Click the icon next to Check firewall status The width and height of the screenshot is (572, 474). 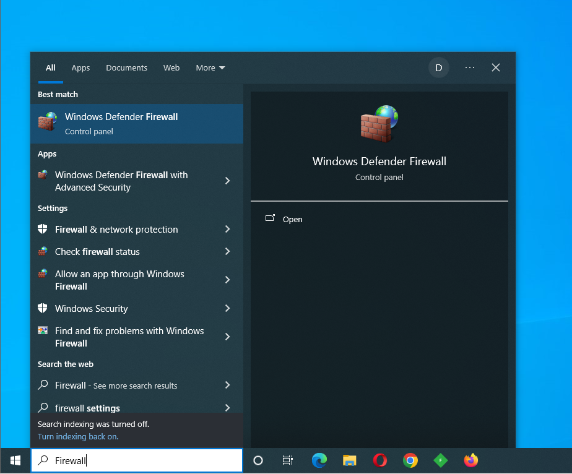tap(43, 251)
